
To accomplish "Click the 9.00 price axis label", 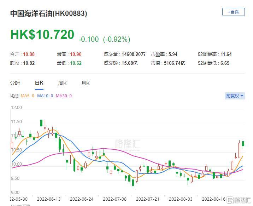I will (15, 193).
